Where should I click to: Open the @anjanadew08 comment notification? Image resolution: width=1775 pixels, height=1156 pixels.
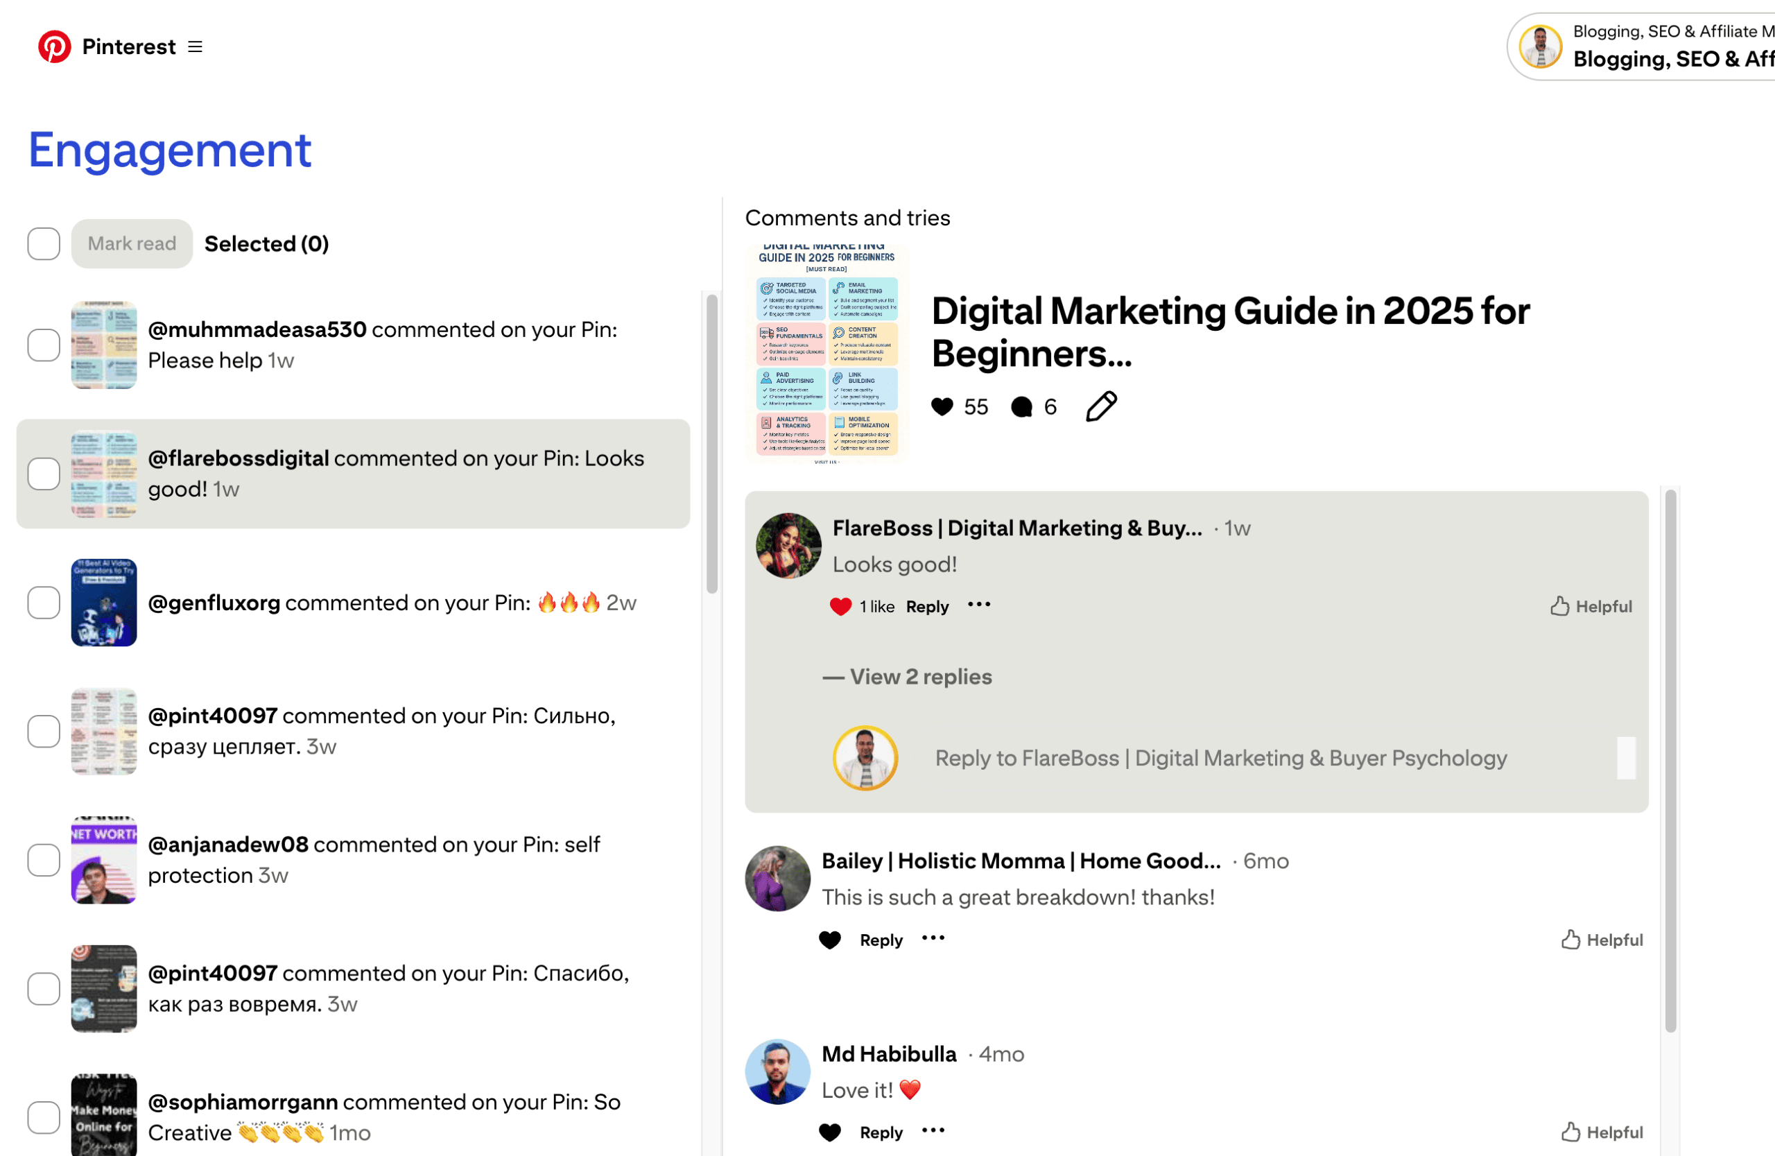[x=373, y=859]
